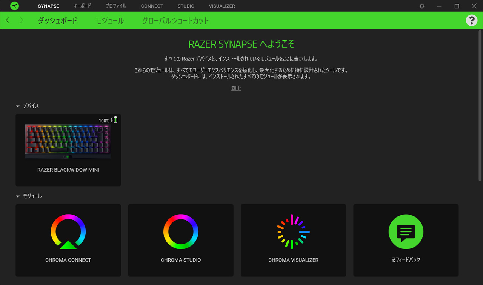Click the RAZER BLACKWIDOW MINI label
This screenshot has width=483, height=285.
68,170
